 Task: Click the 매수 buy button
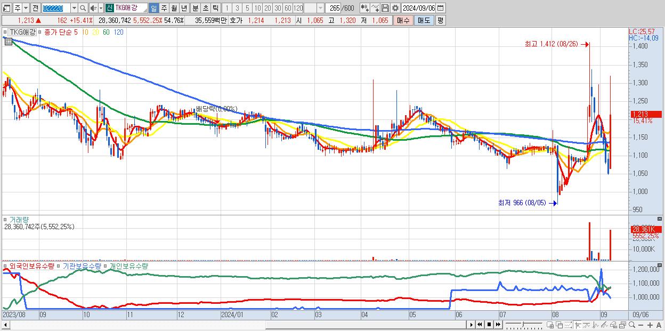403,20
